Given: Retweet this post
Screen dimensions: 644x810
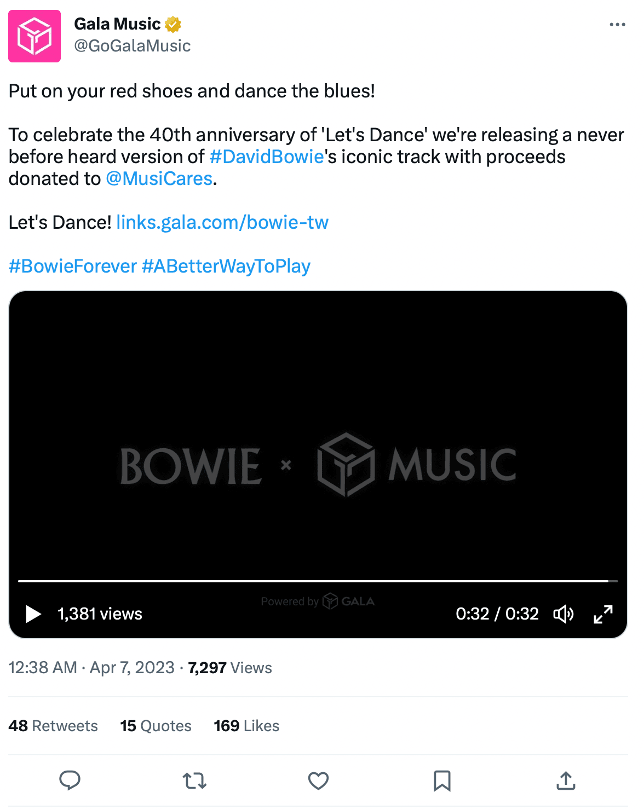Looking at the screenshot, I should [194, 780].
